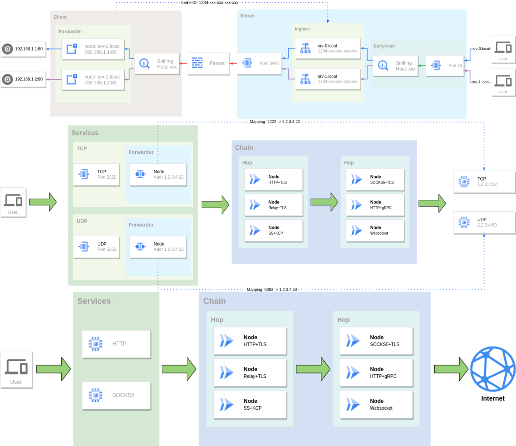Click the chip icon beside 192.168.1.2:80
516x446 pixels.
[x=7, y=79]
